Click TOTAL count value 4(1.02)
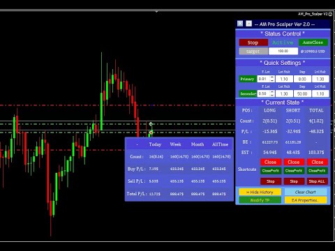 (x=316, y=121)
